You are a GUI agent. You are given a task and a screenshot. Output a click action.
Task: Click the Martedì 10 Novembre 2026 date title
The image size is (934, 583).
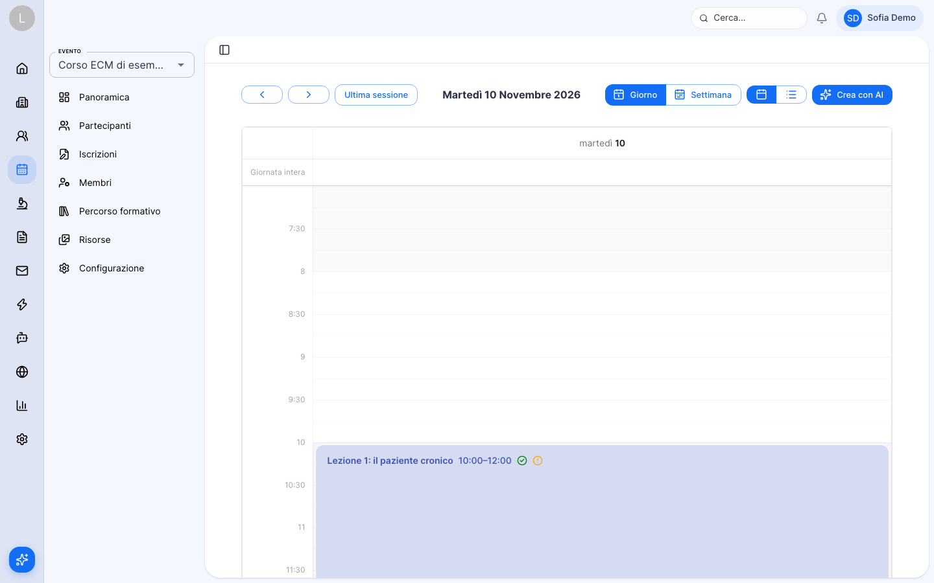tap(511, 95)
